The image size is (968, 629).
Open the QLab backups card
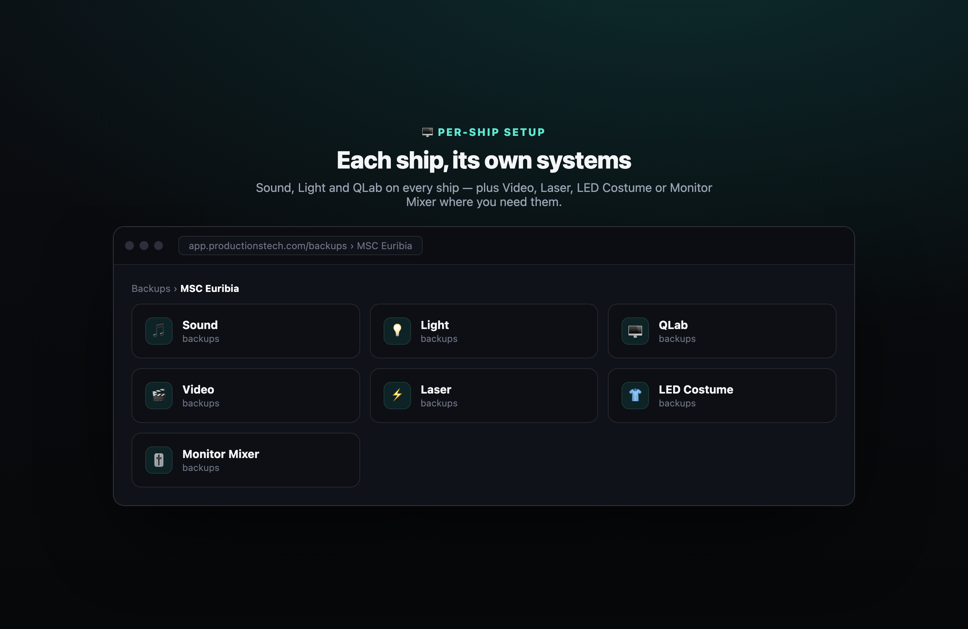pyautogui.click(x=722, y=331)
